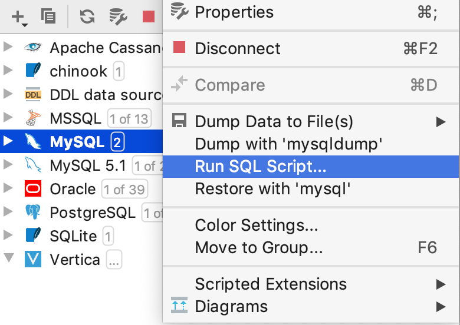Click the MSSQL '1 of 13' schema badge
The image size is (460, 325).
pos(129,119)
